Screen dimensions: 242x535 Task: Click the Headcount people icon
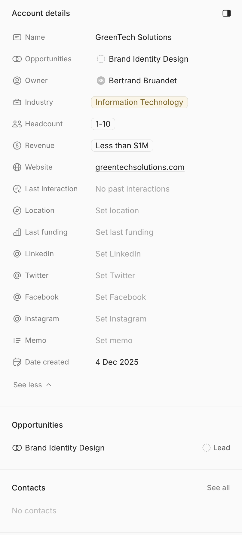(x=17, y=124)
